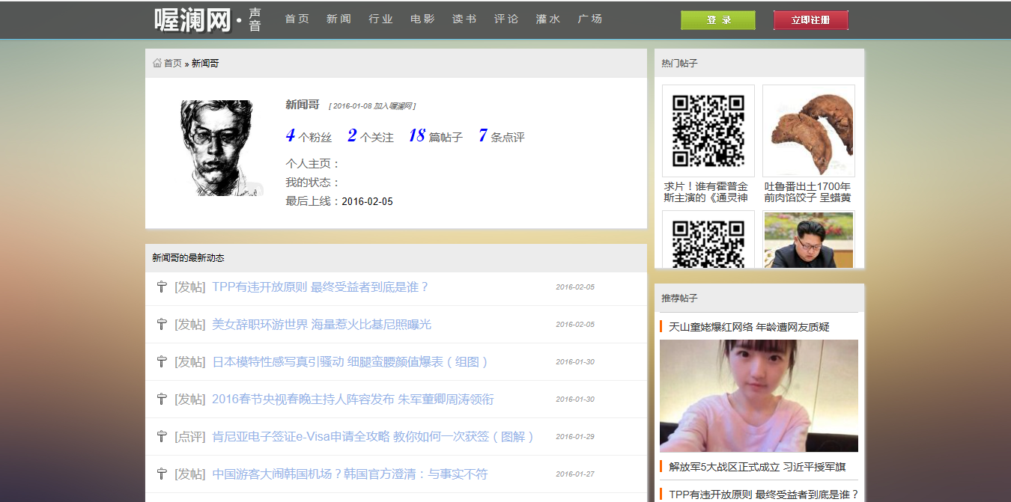Click pin icon beside 日本模特性感写真 post
This screenshot has height=502, width=1011.
[x=161, y=361]
